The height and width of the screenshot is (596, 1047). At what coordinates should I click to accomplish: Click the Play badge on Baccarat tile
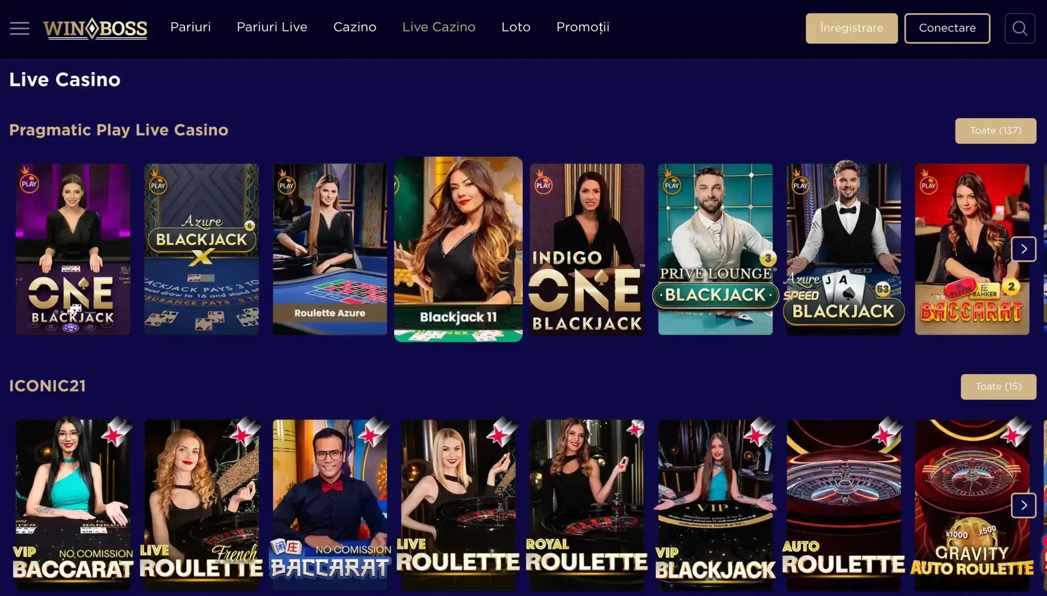pos(928,182)
